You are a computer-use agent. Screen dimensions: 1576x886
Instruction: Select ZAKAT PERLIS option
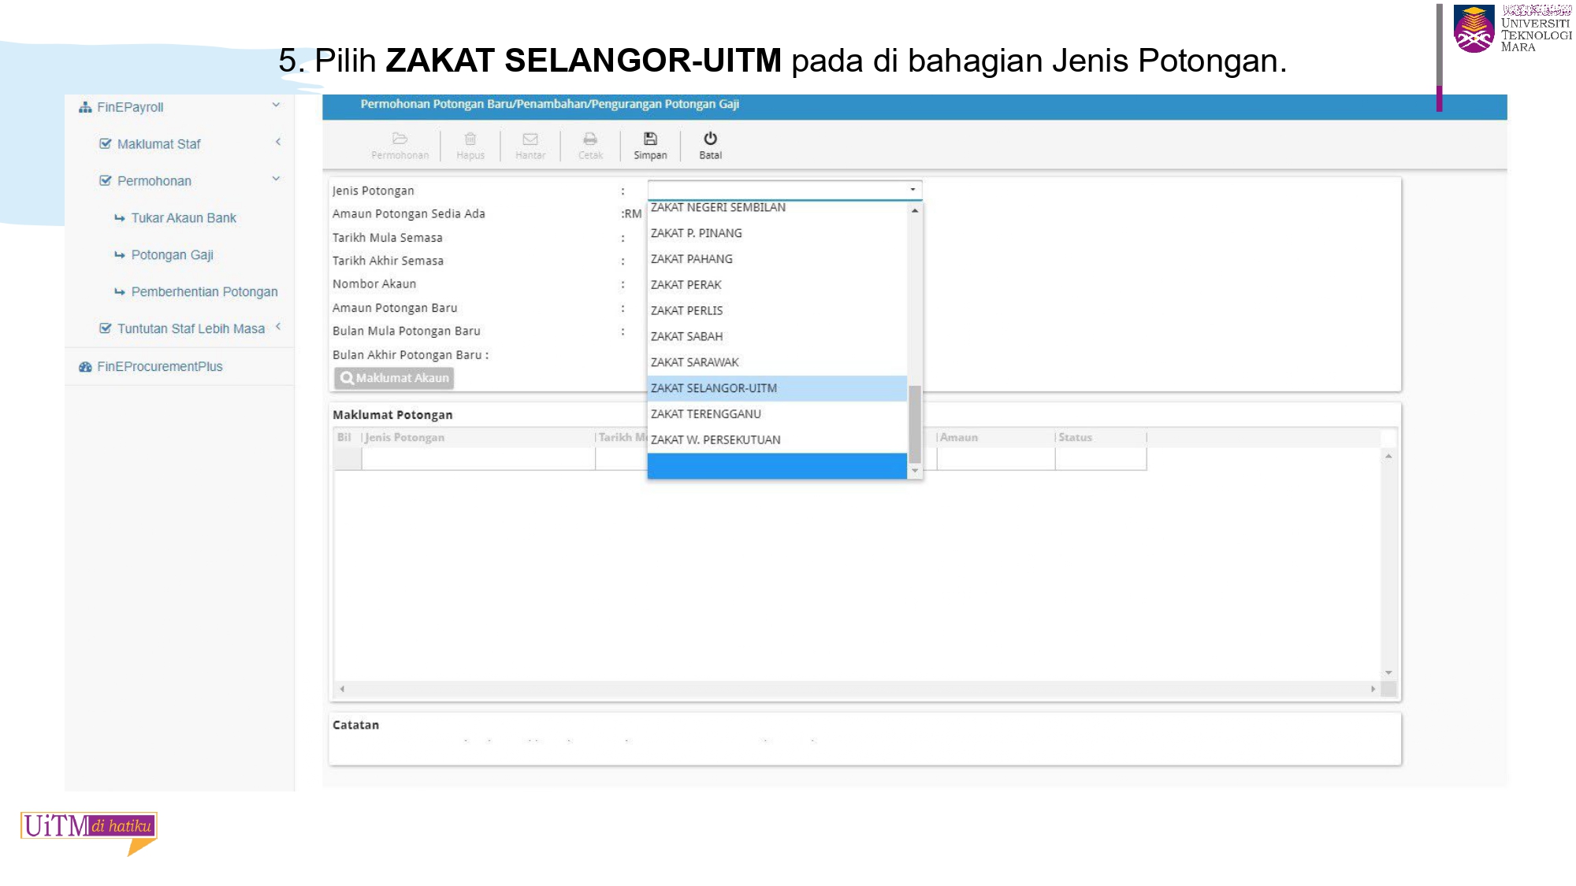click(777, 310)
